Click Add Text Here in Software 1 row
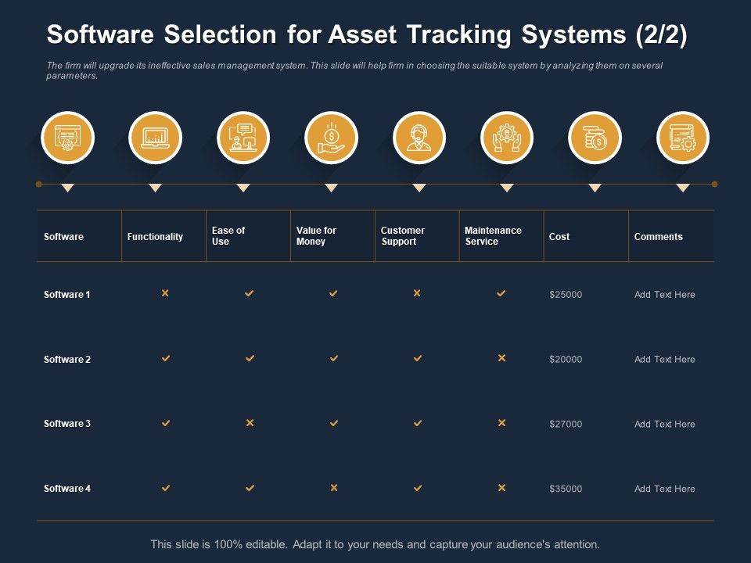751x563 pixels. pyautogui.click(x=665, y=295)
